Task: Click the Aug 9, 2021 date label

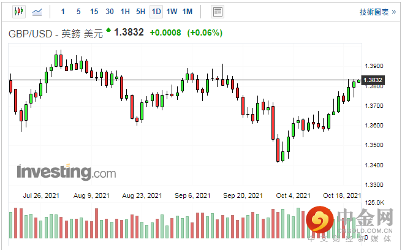Action: click(x=91, y=195)
